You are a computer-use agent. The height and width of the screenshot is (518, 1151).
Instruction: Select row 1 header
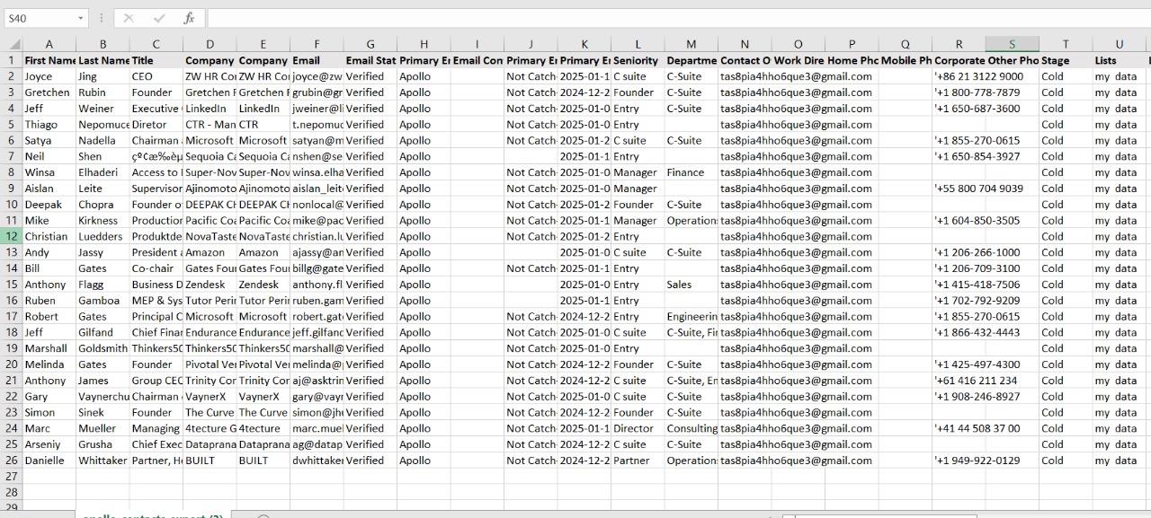pyautogui.click(x=12, y=60)
